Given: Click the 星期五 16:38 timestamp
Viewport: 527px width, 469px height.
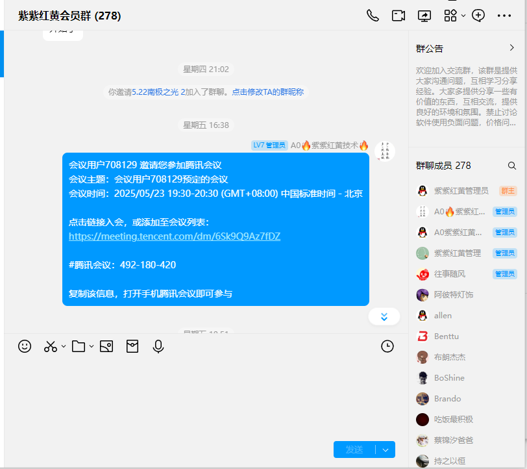Looking at the screenshot, I should 206,125.
